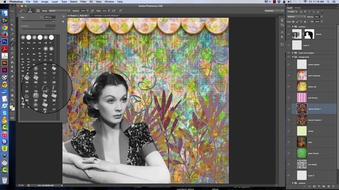Open the layer Opacity slider arrow
This screenshot has height=190, width=339.
[x=322, y=16]
